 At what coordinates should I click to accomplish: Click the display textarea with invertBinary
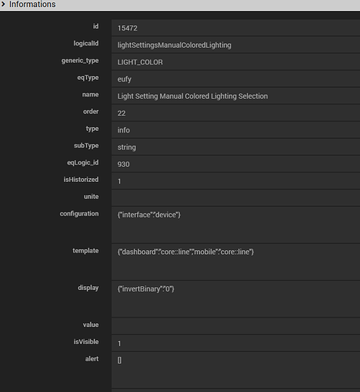coord(236,299)
